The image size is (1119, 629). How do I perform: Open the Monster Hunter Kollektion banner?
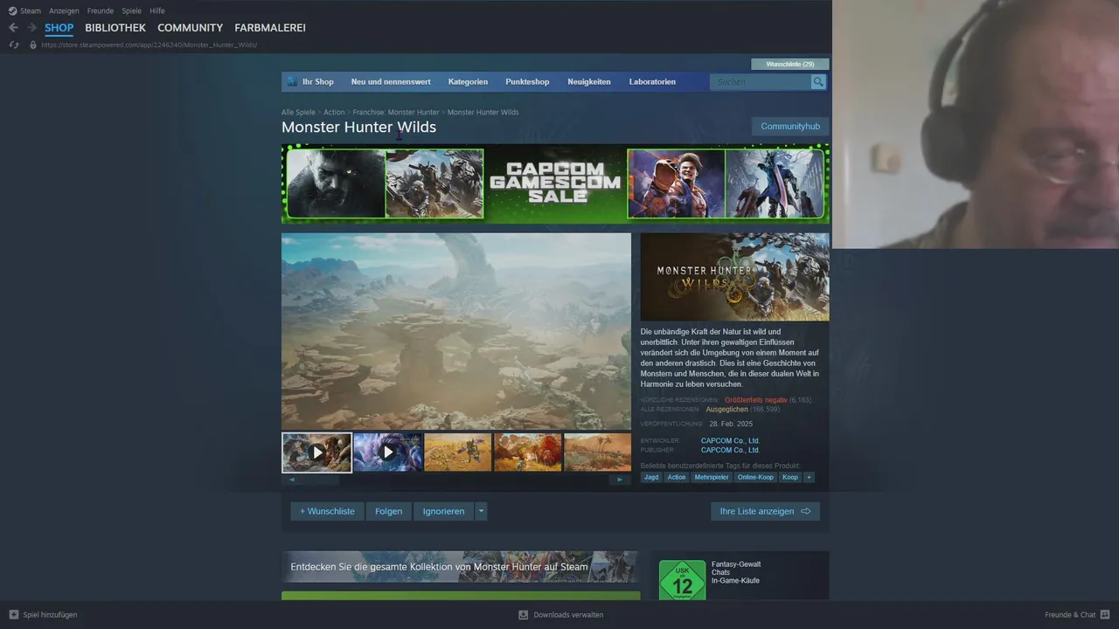click(x=461, y=567)
